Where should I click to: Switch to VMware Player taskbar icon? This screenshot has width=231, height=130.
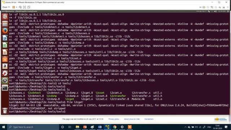coord(107,127)
